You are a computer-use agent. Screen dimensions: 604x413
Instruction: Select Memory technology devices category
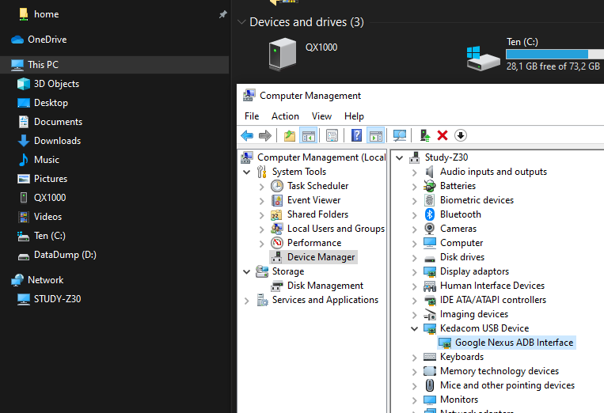(500, 371)
